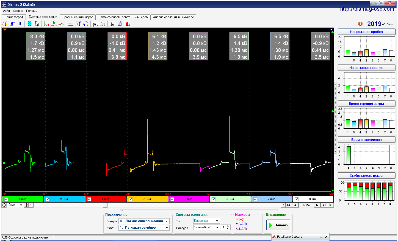Toggle the degrees measurement icon
The height and width of the screenshot is (241, 398).
click(x=103, y=24)
